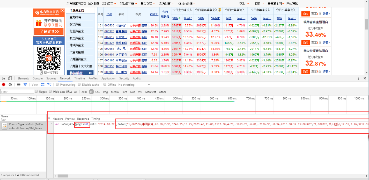
Task: Click 购买 for 银华富裕主题混合
Action: (x=306, y=42)
